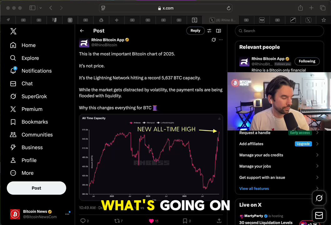Screen dimensions: 331x225
Task: Click the Upgrade badge
Action: 303,144
